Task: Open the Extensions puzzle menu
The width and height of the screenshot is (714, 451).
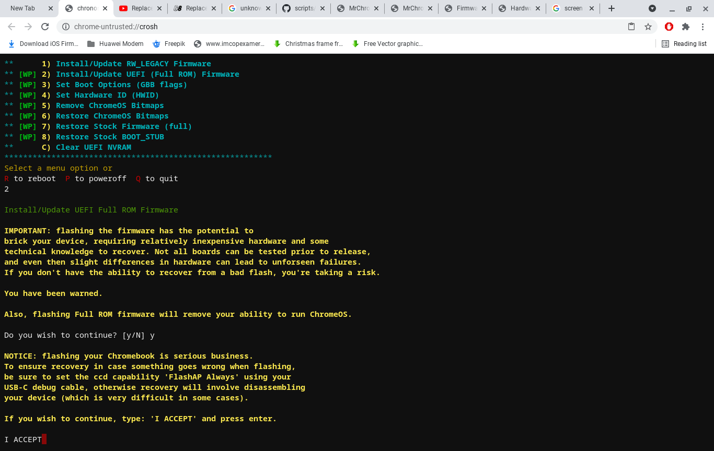Action: [x=686, y=27]
